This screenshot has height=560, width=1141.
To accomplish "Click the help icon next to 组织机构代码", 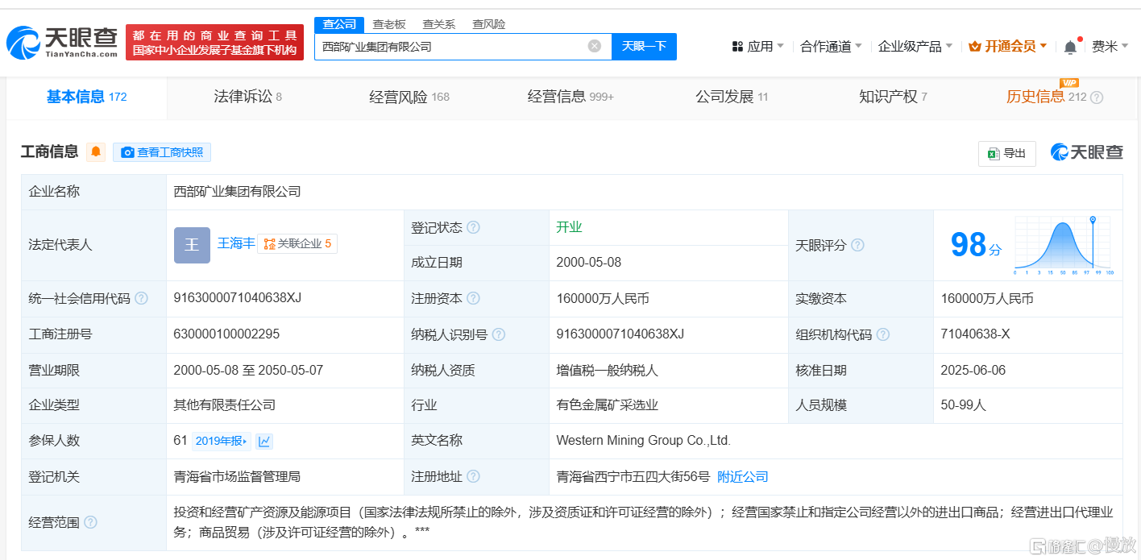I will click(x=883, y=334).
